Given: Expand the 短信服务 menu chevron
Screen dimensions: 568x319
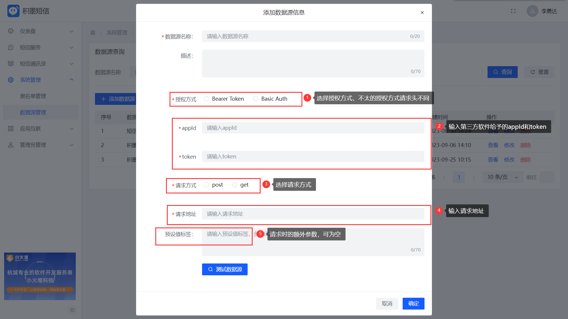Looking at the screenshot, I should pyautogui.click(x=71, y=48).
